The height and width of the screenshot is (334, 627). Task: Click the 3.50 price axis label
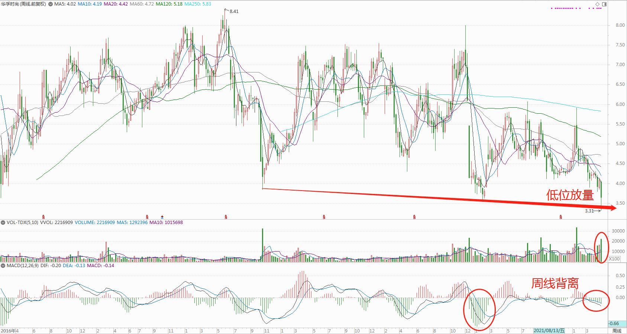coord(620,203)
